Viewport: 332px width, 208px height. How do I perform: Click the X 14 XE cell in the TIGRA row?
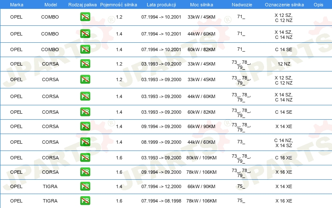pyautogui.click(x=284, y=186)
